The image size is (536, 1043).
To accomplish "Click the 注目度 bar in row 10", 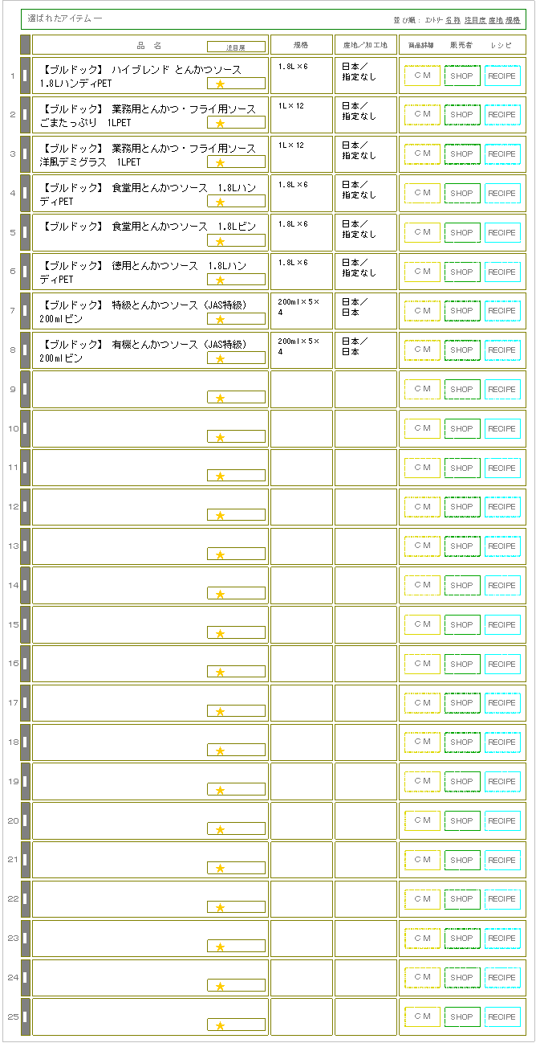I will pos(236,436).
